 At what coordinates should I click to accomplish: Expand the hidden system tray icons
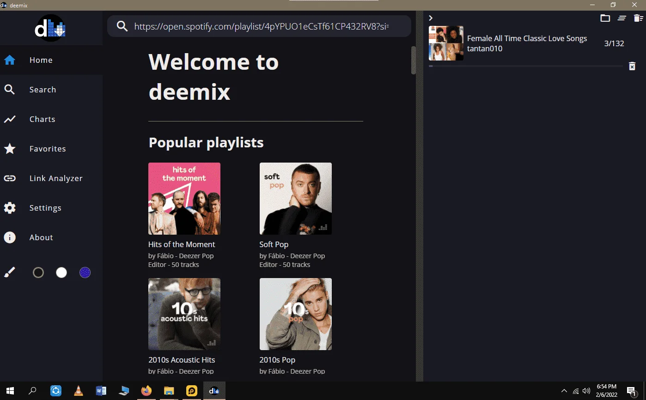(x=564, y=391)
